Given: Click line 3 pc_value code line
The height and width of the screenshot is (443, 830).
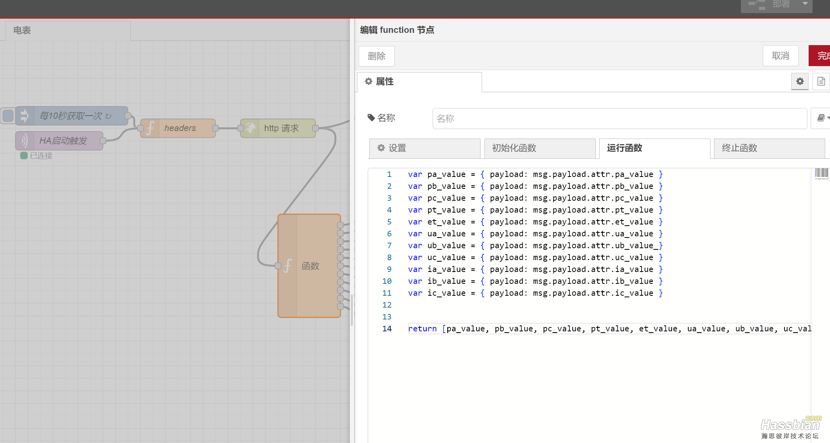Looking at the screenshot, I should (536, 198).
